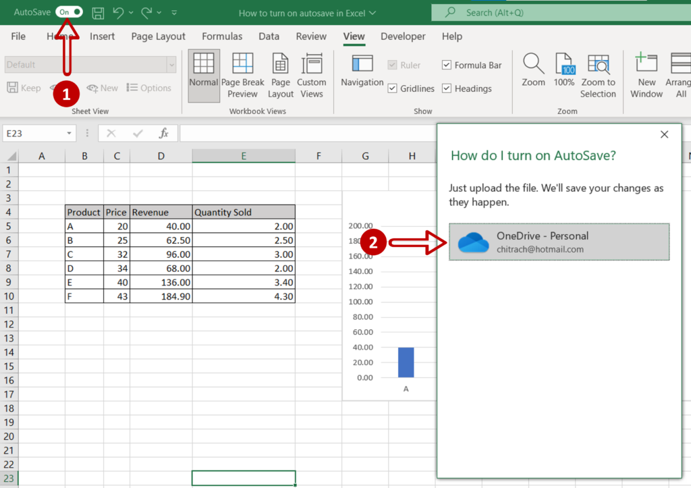
Task: Uncheck the Gridlines checkbox
Action: [x=393, y=88]
